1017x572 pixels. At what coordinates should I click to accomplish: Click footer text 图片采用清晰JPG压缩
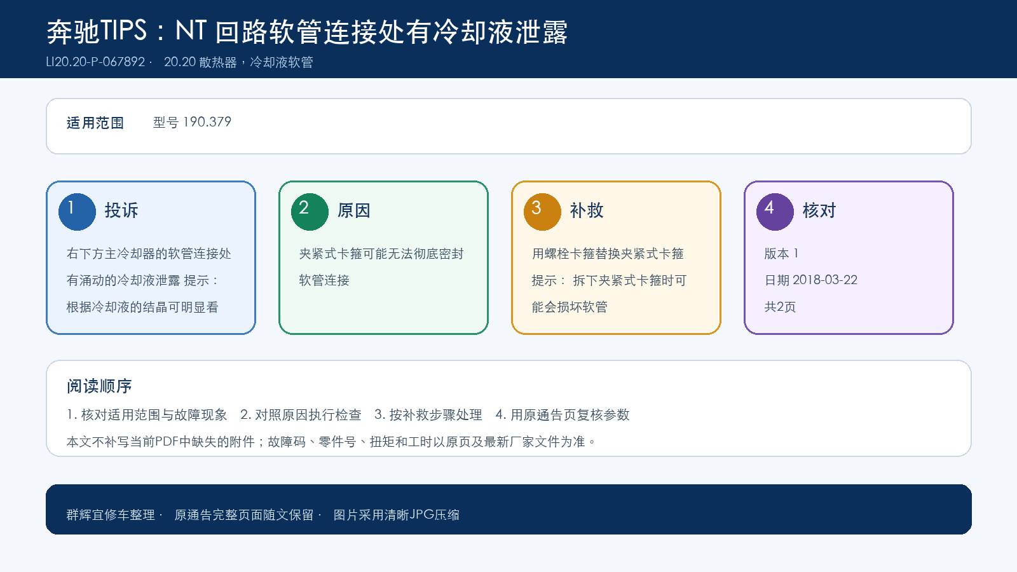coord(397,515)
